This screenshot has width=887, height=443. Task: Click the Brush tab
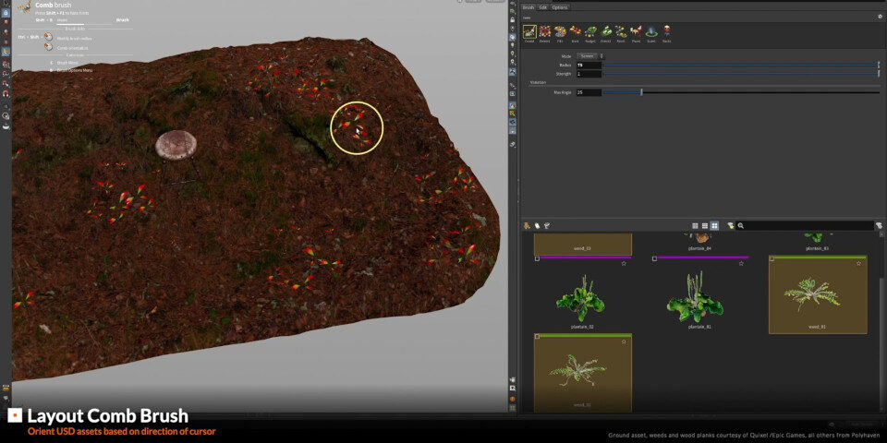[x=529, y=7]
